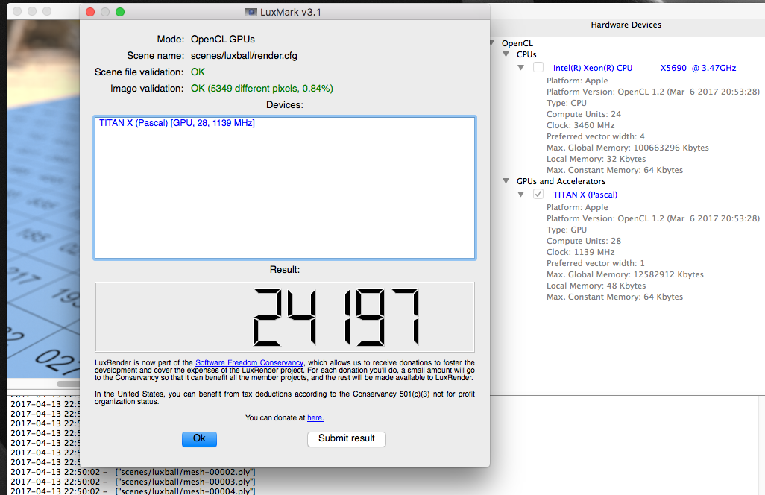Viewport: 765px width, 495px height.
Task: Select the TITAN X (Pascal) tree label
Action: pyautogui.click(x=585, y=195)
